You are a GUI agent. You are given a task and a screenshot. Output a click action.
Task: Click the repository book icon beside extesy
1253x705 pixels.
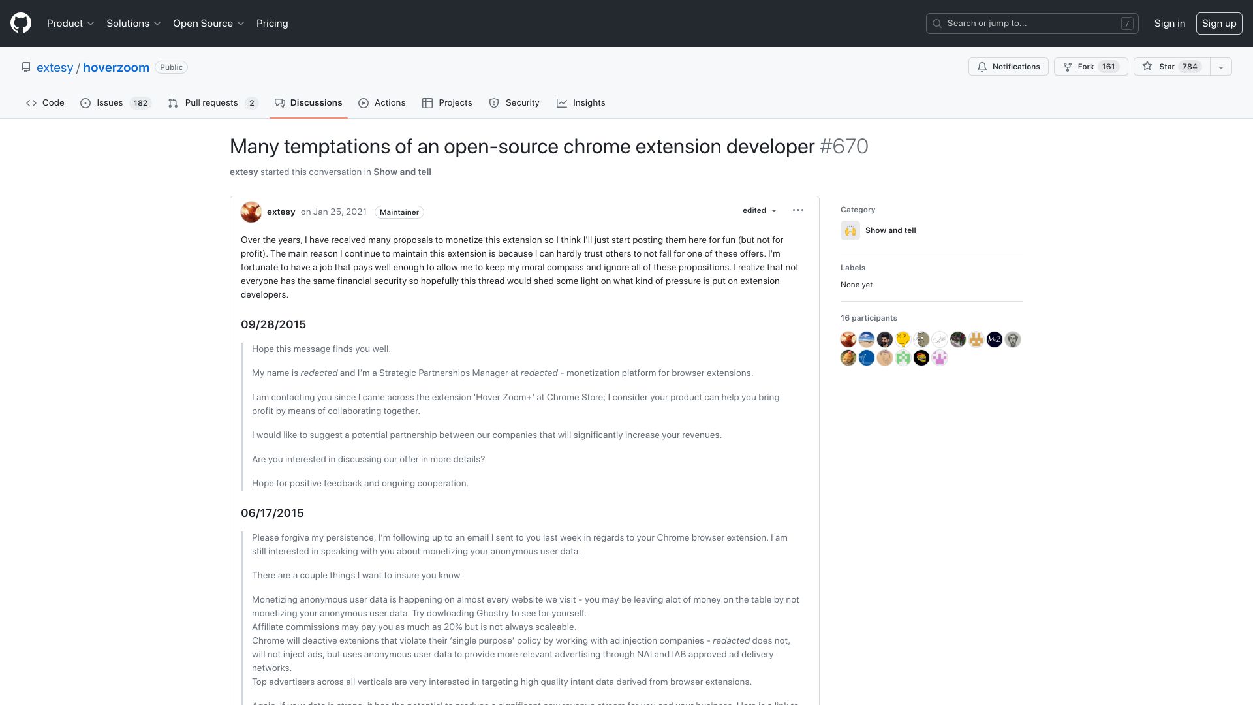point(26,67)
